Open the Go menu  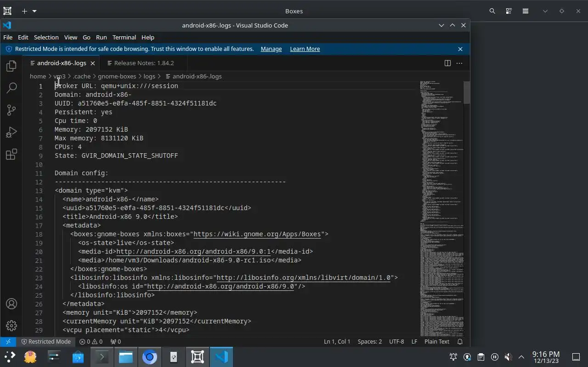(86, 37)
